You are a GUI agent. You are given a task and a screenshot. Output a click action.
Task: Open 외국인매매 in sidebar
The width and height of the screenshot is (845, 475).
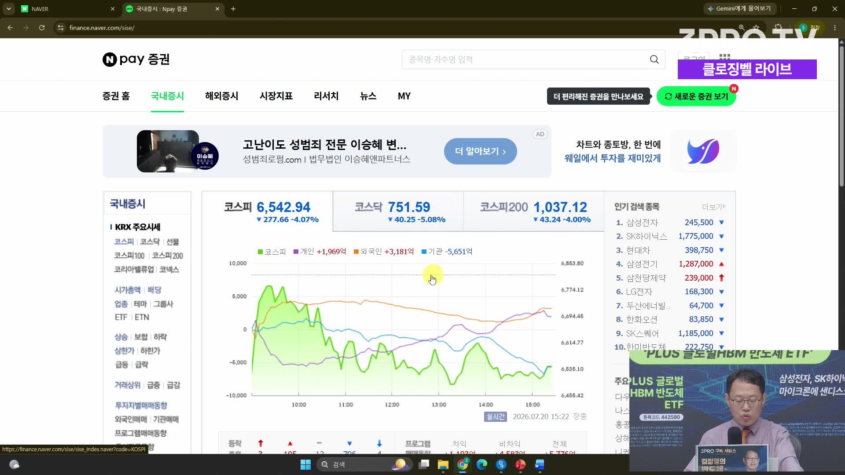click(x=131, y=420)
